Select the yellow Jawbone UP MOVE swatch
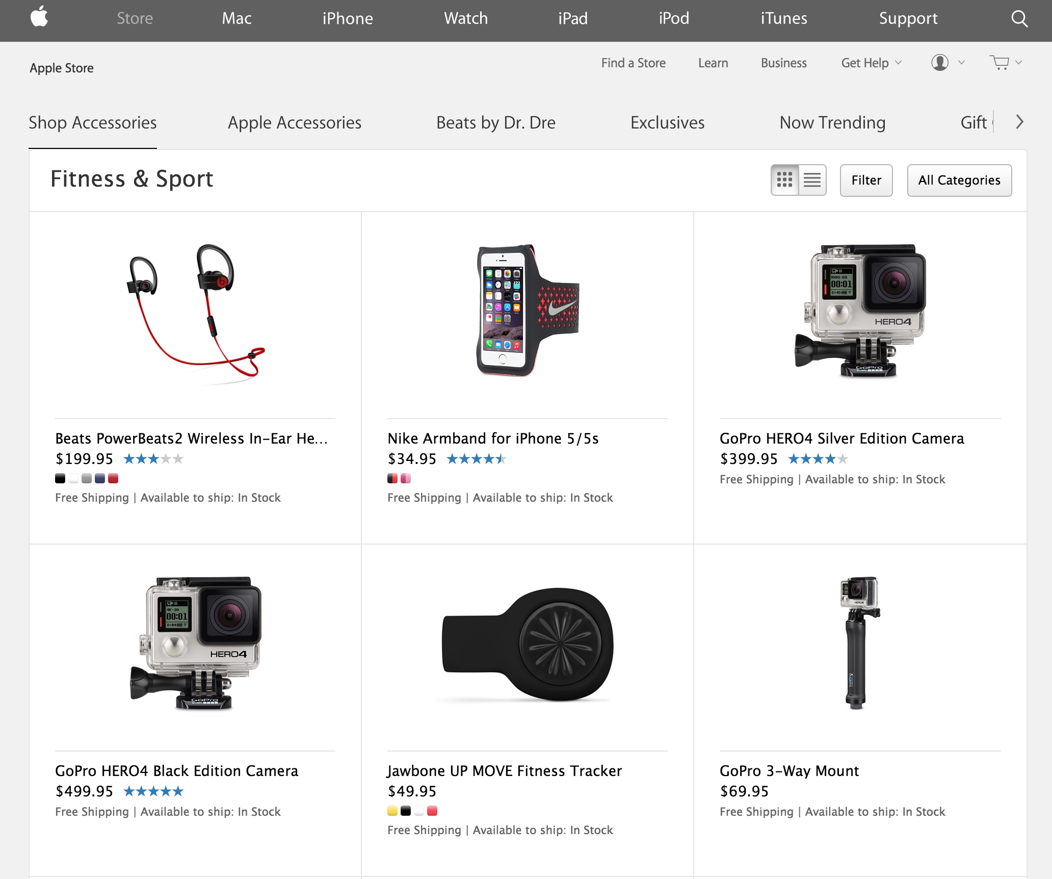Viewport: 1052px width, 879px height. click(x=392, y=811)
